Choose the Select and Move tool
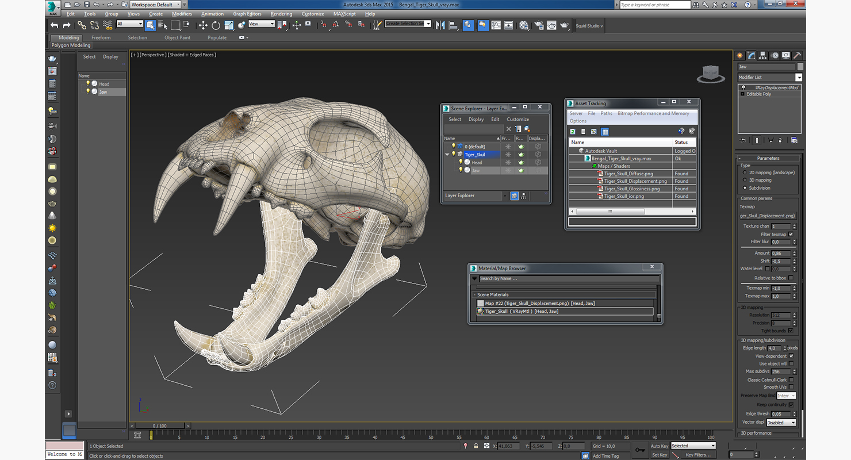The image size is (851, 460). pyautogui.click(x=203, y=25)
